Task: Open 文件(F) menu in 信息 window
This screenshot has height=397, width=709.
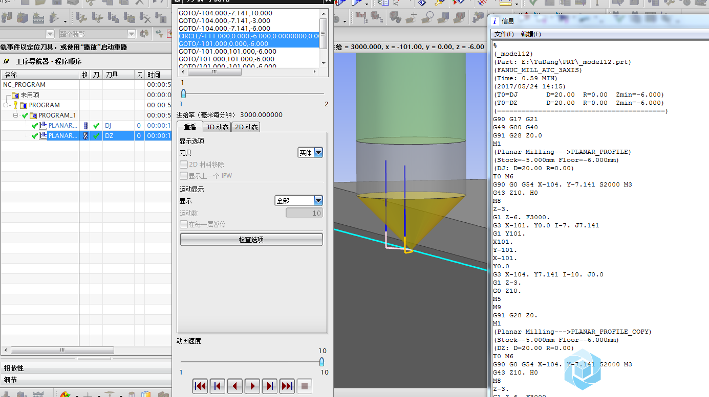Action: (x=504, y=34)
